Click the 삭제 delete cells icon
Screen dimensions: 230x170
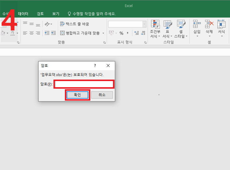[209, 24]
